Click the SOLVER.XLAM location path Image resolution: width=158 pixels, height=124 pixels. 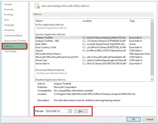tap(104, 64)
